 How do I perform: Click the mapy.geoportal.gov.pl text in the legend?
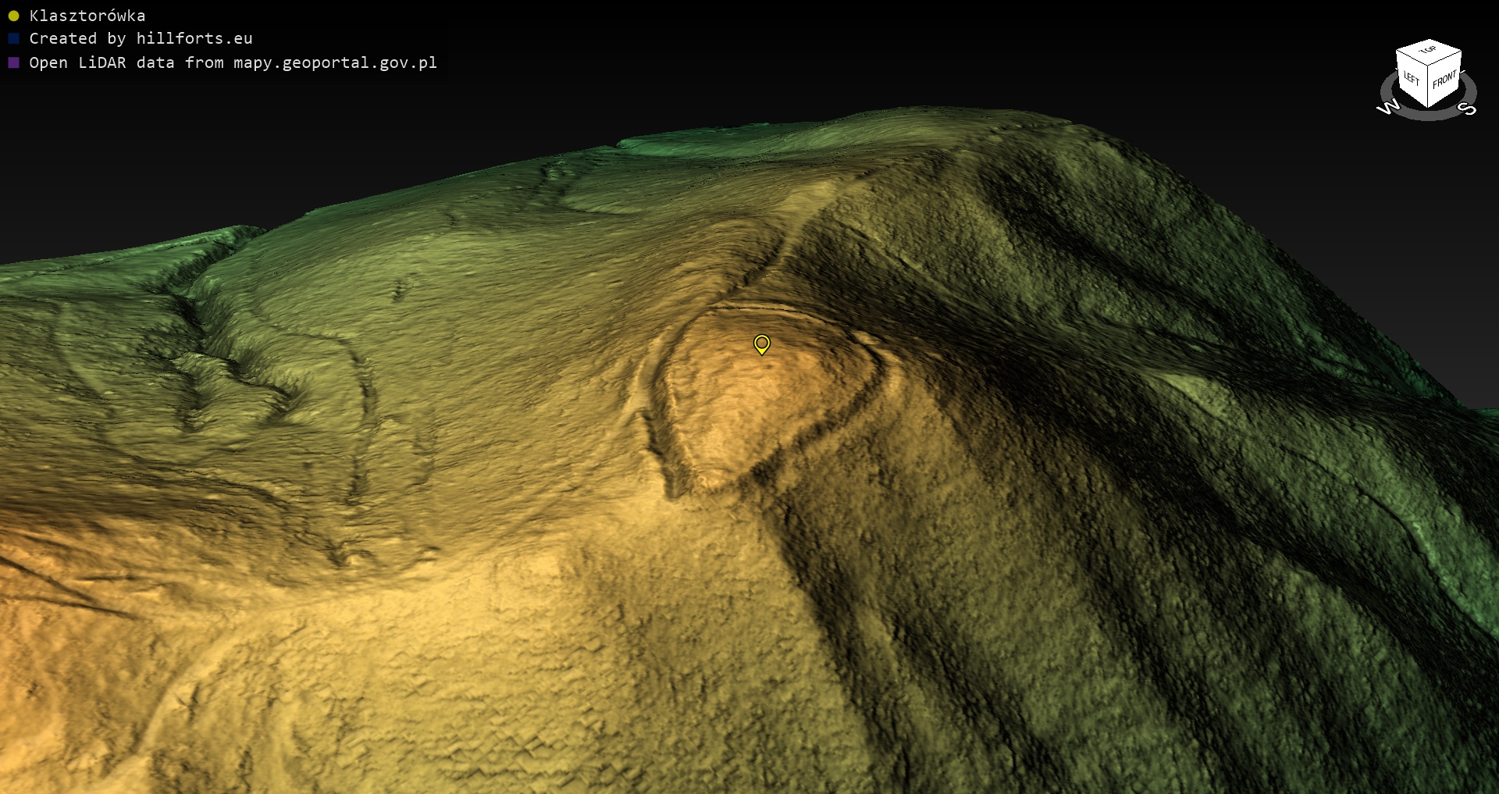pyautogui.click(x=335, y=62)
